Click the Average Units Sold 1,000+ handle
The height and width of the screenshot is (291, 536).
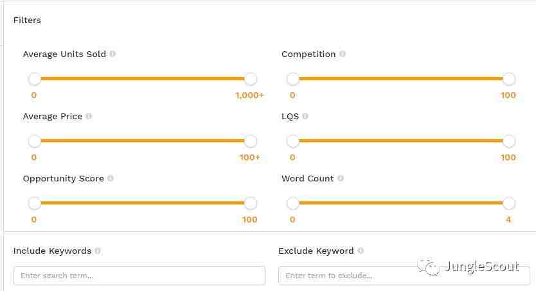tap(251, 79)
